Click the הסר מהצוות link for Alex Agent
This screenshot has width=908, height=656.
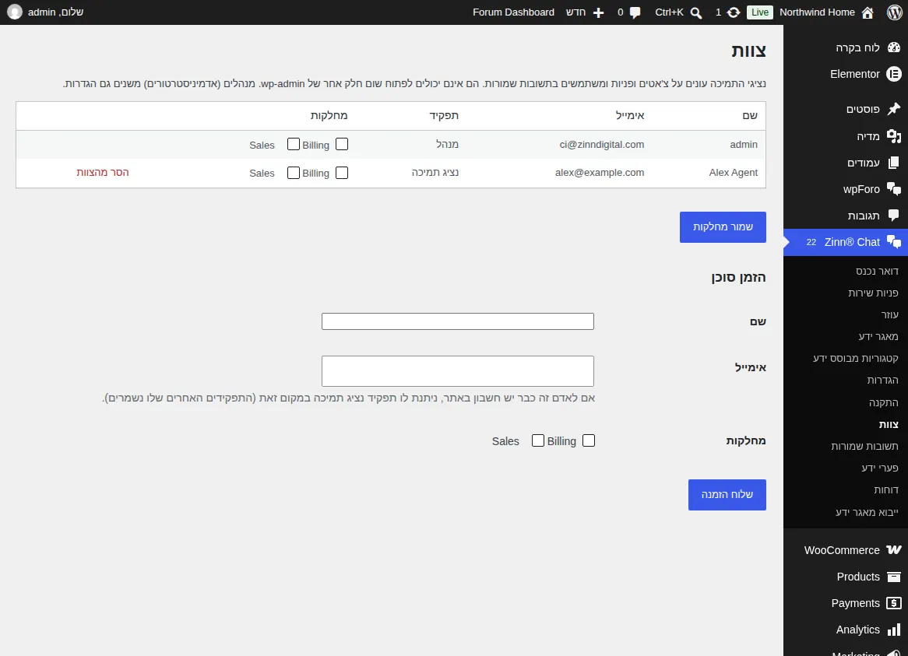click(x=103, y=173)
